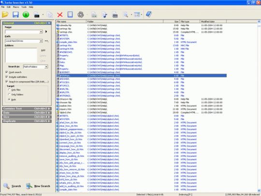Expand the Contains Text panel
Screen dimensions: 261x196
coord(27,109)
